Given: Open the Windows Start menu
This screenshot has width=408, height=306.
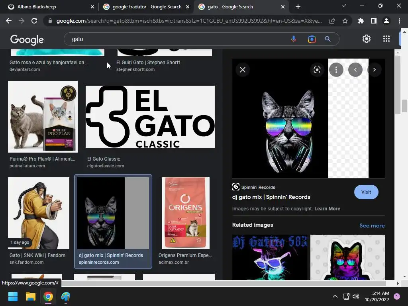Looking at the screenshot, I should point(13,296).
